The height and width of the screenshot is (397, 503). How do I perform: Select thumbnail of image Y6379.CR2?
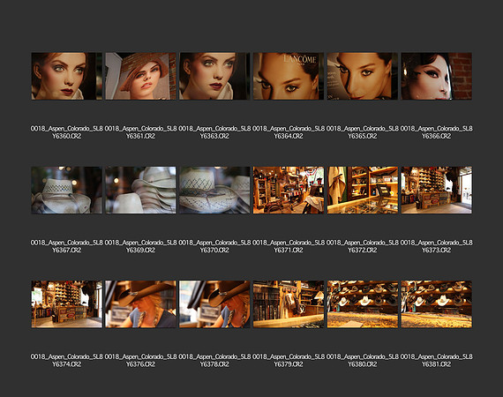[289, 304]
